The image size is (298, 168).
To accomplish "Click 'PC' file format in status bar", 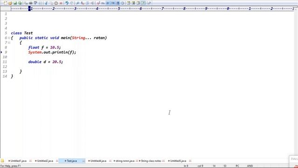I will [x=237, y=166].
